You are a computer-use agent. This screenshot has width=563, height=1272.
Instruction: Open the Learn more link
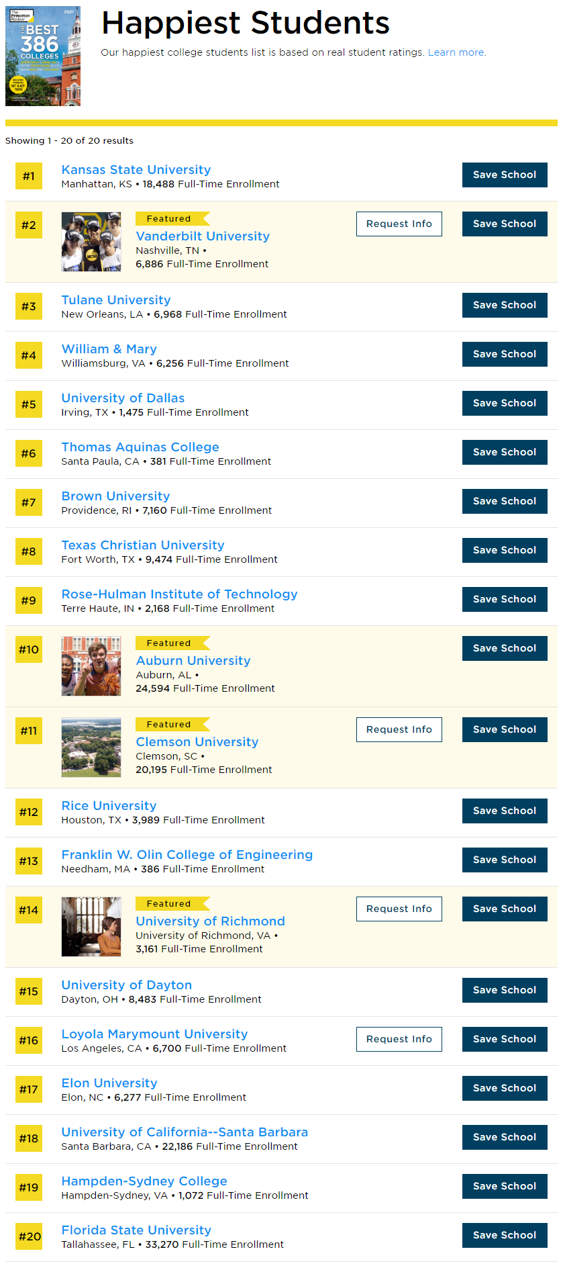456,52
